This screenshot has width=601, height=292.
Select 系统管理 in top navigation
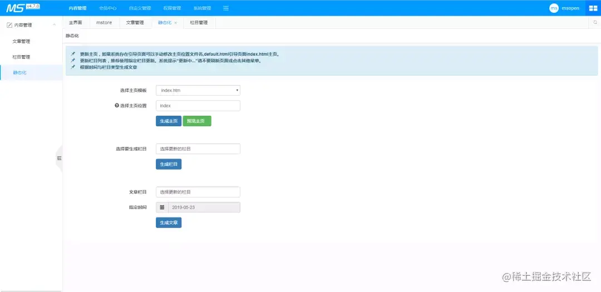(202, 8)
